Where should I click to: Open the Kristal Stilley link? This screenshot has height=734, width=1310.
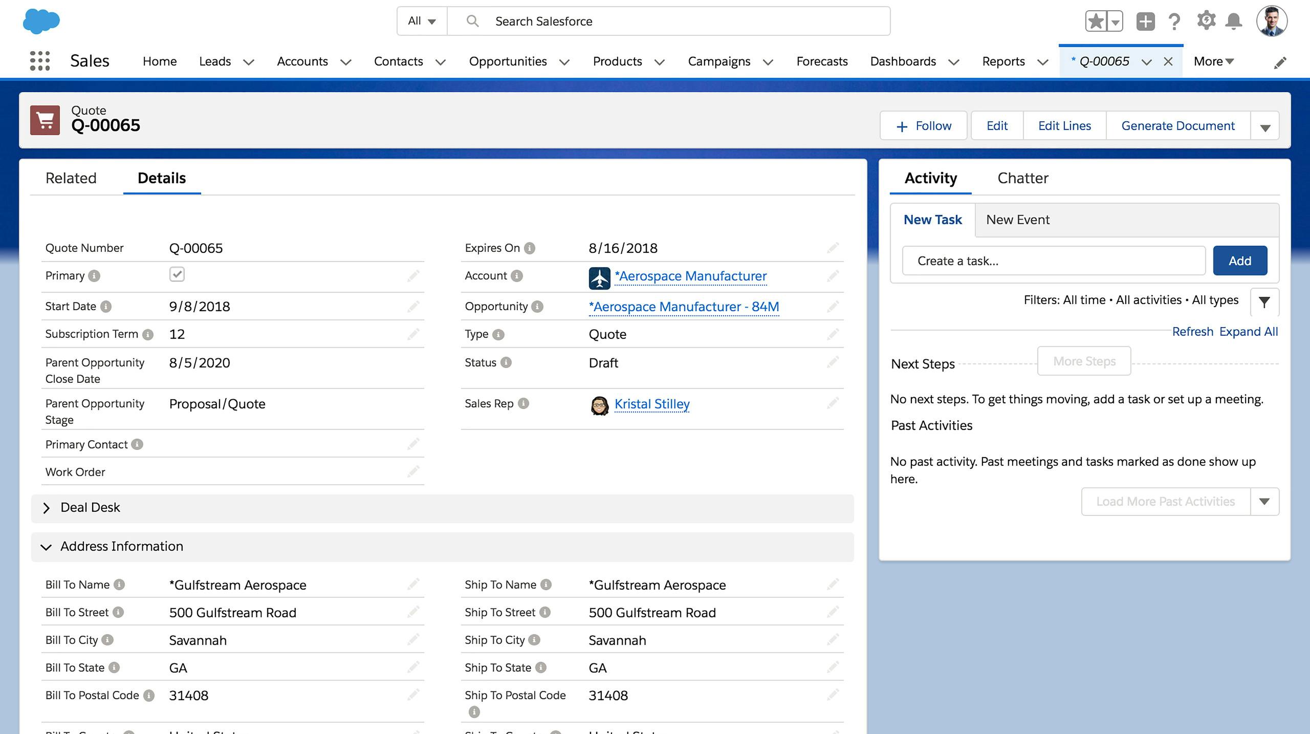pyautogui.click(x=652, y=404)
